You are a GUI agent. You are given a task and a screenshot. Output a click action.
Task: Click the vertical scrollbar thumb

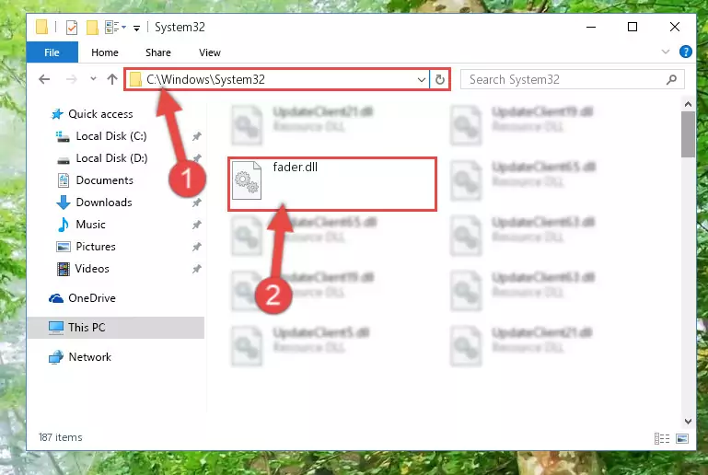pyautogui.click(x=688, y=134)
